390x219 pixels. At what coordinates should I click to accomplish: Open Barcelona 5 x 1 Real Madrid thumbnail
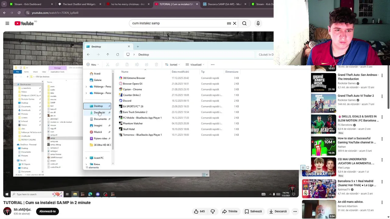click(x=319, y=189)
